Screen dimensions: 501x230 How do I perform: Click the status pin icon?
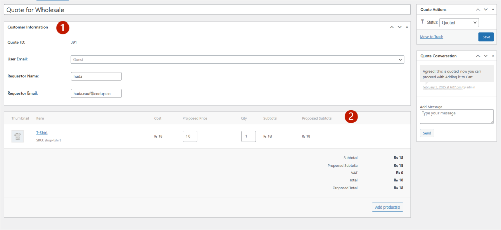422,21
